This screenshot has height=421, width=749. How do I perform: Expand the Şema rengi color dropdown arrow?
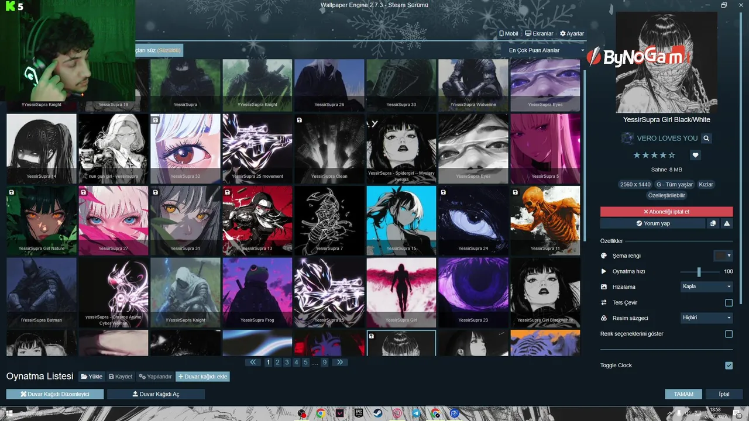tap(729, 256)
